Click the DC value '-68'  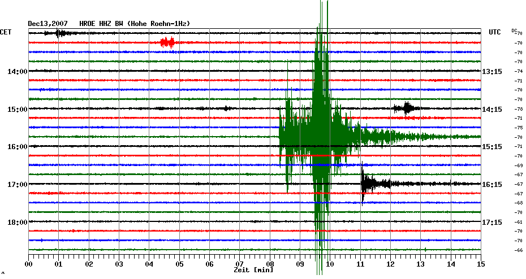point(519,203)
